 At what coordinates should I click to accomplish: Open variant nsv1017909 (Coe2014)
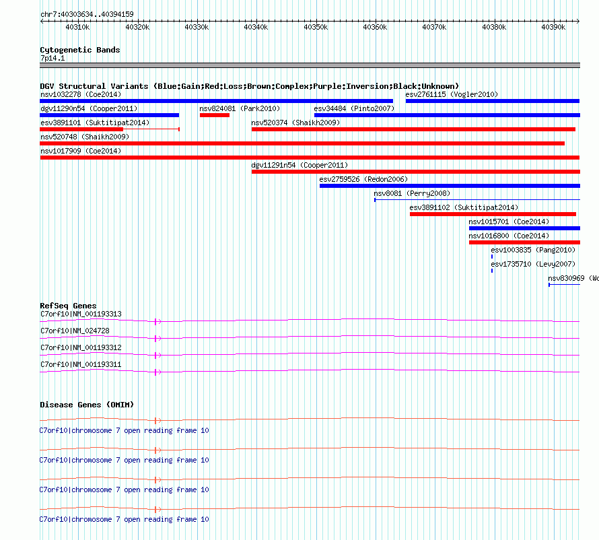(81, 151)
